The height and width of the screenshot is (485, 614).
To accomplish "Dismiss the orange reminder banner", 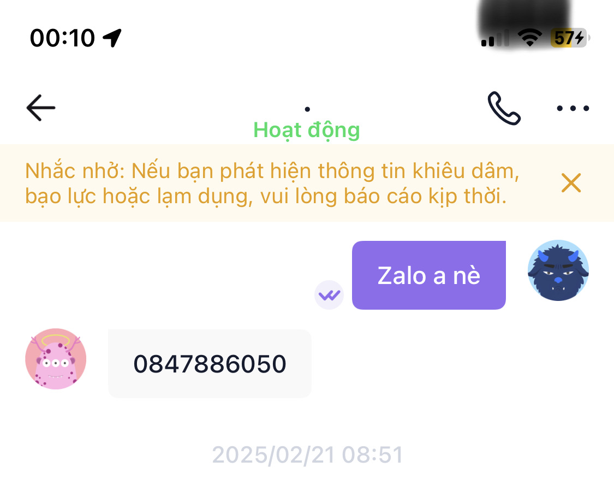I will pos(571,183).
